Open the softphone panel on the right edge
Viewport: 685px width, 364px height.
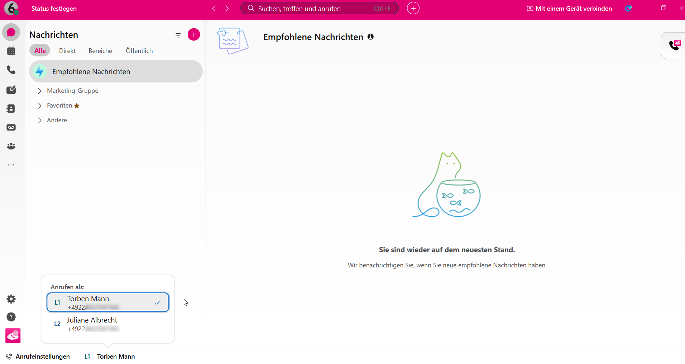point(675,45)
